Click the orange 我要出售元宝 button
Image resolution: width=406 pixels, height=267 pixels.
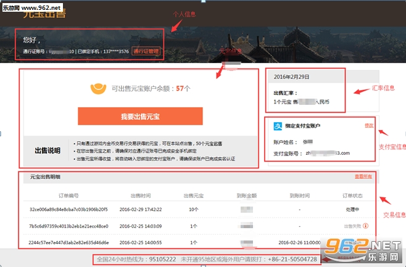tap(140, 116)
